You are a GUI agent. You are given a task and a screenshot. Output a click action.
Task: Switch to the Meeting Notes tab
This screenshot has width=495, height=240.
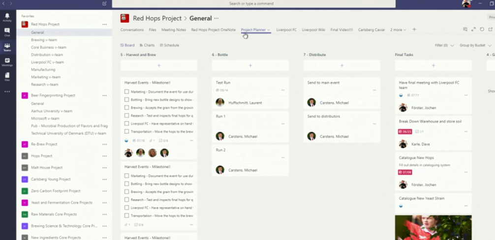(x=173, y=30)
